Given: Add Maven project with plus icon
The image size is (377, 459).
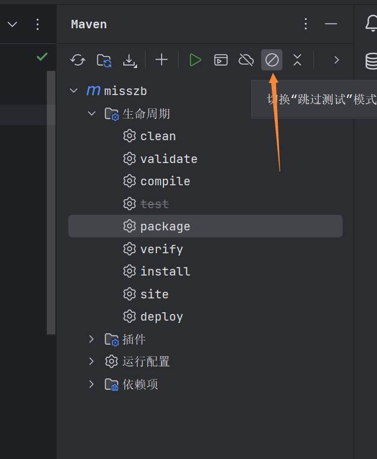Looking at the screenshot, I should (162, 60).
